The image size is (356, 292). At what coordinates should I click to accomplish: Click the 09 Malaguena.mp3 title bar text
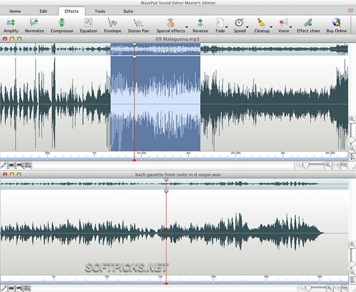click(x=177, y=39)
